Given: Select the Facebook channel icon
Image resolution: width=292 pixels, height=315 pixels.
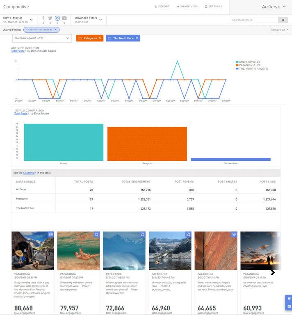Looking at the screenshot, I should [x=43, y=18].
